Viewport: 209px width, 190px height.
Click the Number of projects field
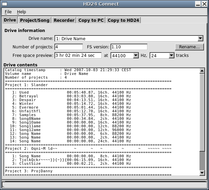[68, 47]
